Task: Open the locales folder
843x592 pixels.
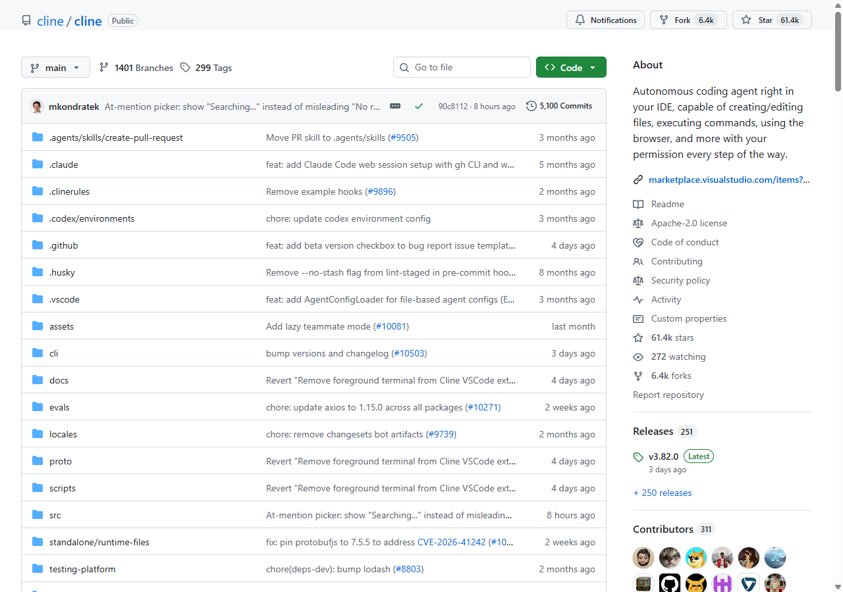Action: coord(63,434)
